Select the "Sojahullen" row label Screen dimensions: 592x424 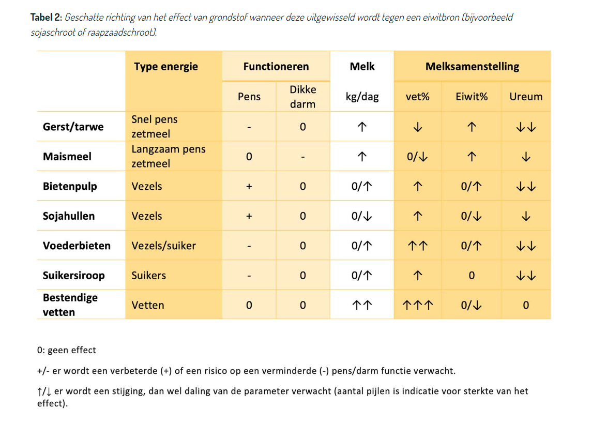[x=69, y=216]
